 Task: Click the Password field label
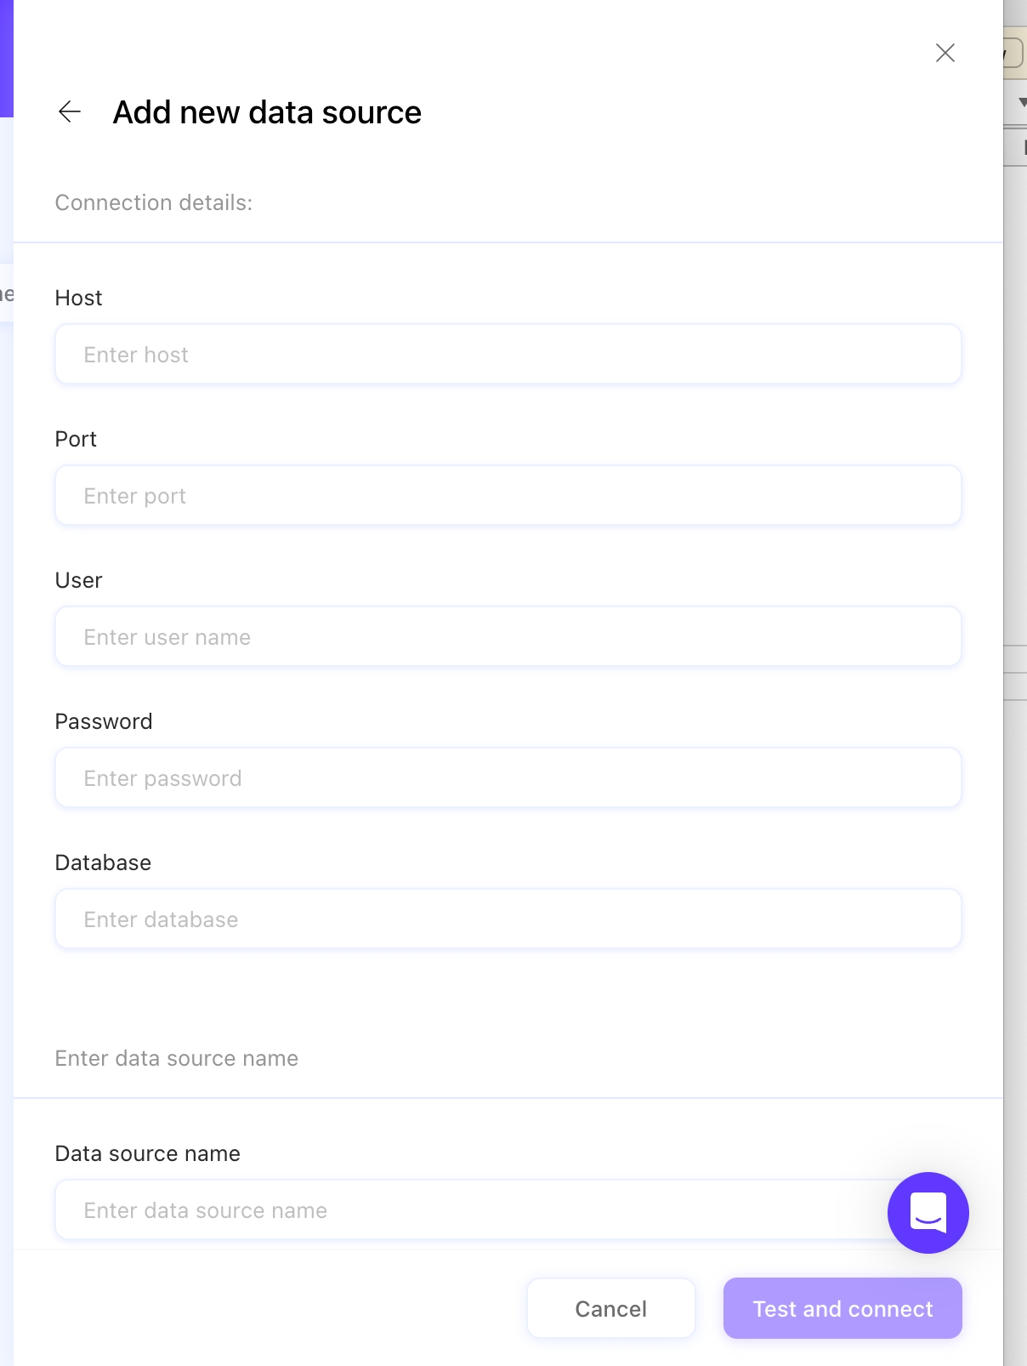tap(104, 721)
